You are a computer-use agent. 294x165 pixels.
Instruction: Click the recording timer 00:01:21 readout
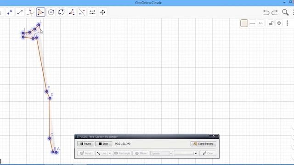pyautogui.click(x=123, y=143)
